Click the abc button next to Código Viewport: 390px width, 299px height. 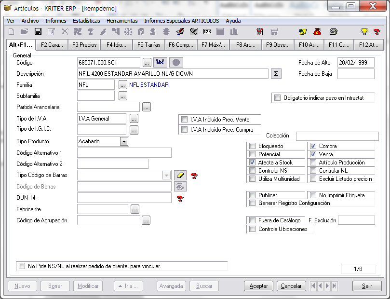(160, 62)
